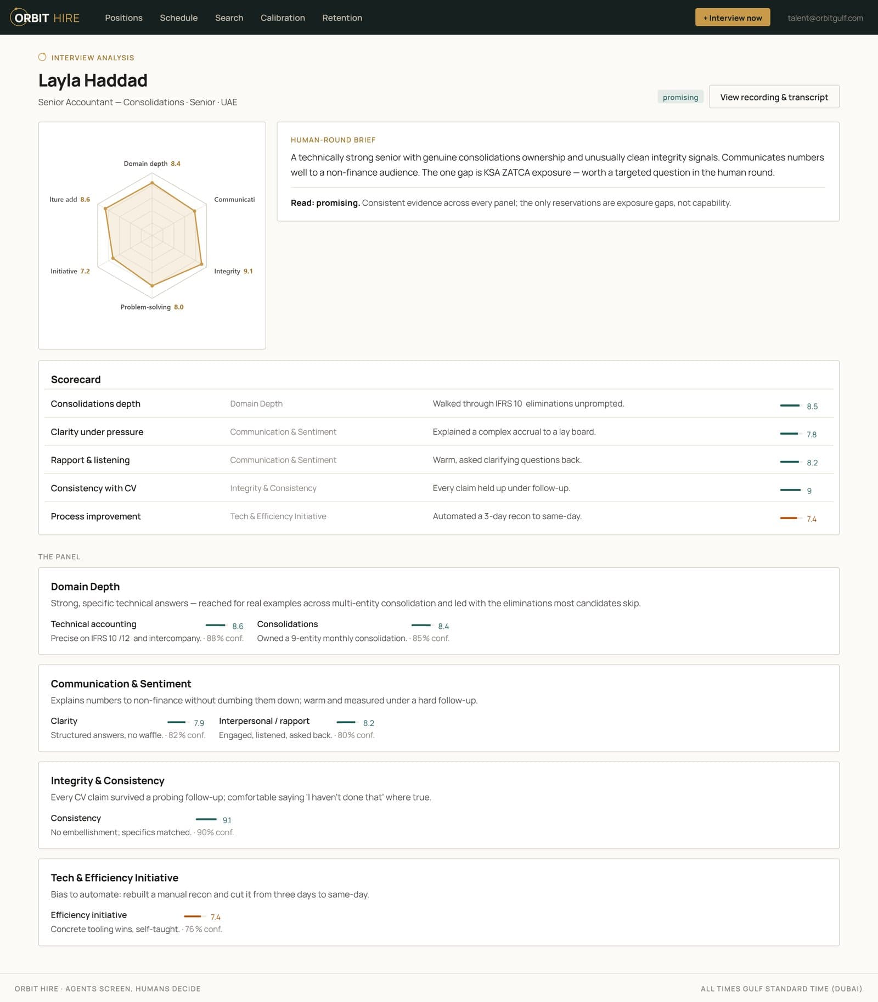Start a new interview with Interview now
This screenshot has height=1002, width=878.
tap(733, 18)
